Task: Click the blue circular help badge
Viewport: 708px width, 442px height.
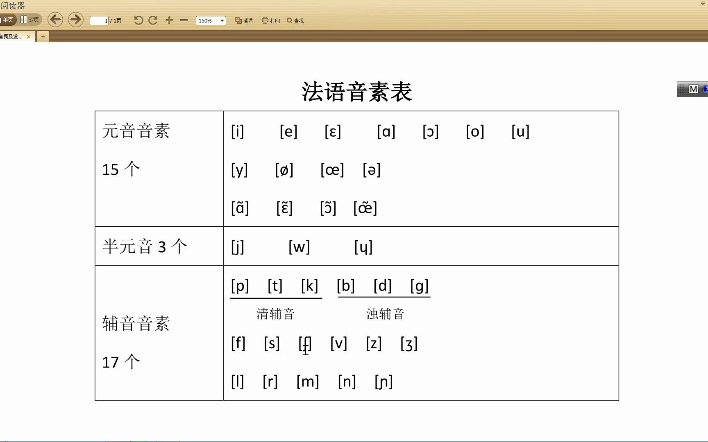Action: point(706,89)
